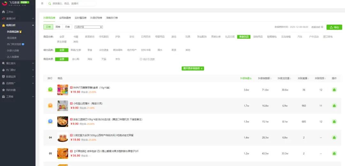This screenshot has width=345, height=166.
Task: Expand the 品牌推广 sidebar section
Action: click(33, 83)
